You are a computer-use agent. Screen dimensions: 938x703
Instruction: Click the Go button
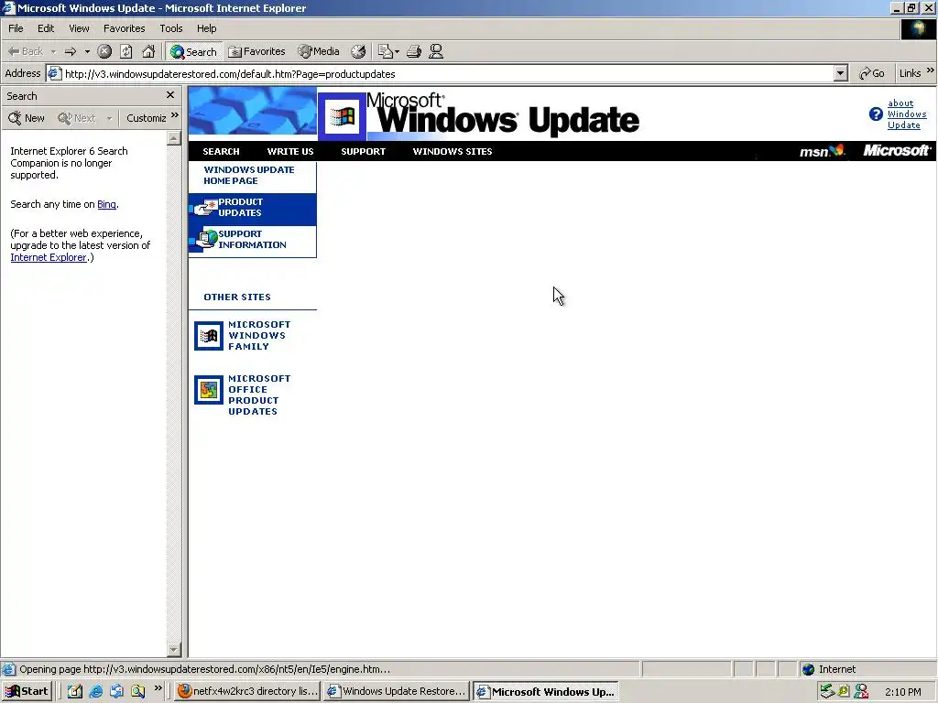[872, 73]
